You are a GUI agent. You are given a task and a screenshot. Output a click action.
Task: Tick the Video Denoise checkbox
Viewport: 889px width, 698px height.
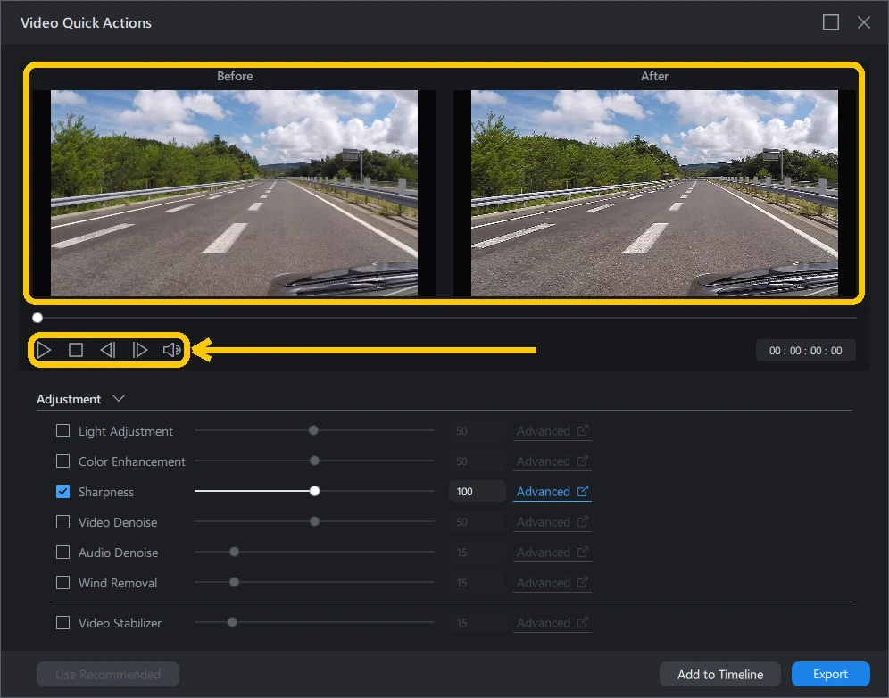click(63, 521)
